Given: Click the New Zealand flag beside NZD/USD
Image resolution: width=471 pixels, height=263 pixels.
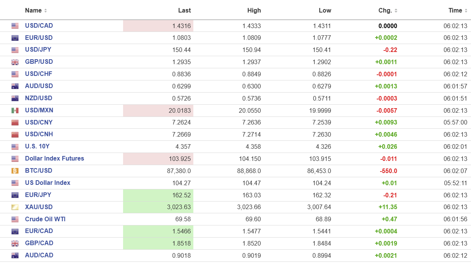Looking at the screenshot, I should click(15, 98).
